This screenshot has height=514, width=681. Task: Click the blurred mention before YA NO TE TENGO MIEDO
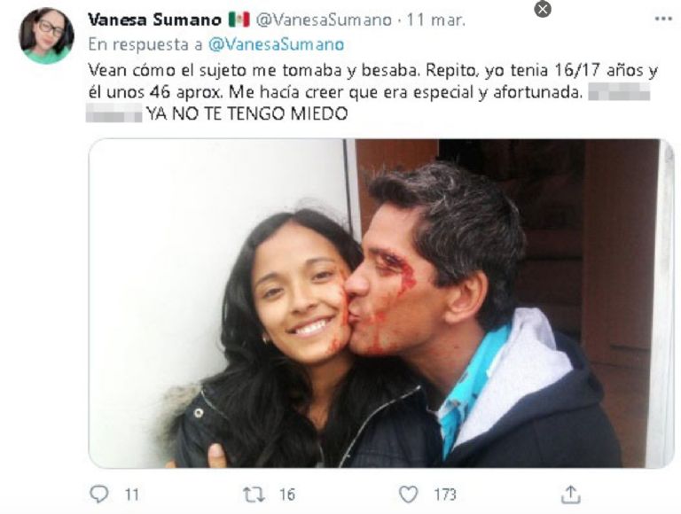point(113,113)
